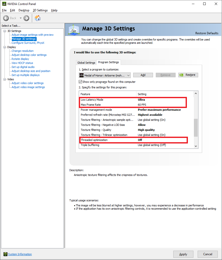
Task: Click the Cancel button
Action: [208, 254]
